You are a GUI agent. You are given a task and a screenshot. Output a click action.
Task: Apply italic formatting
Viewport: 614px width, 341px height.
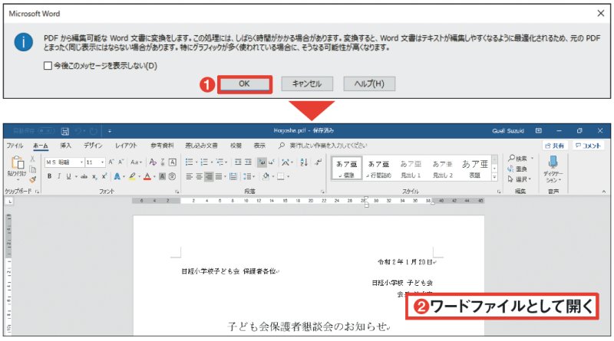pyautogui.click(x=60, y=176)
